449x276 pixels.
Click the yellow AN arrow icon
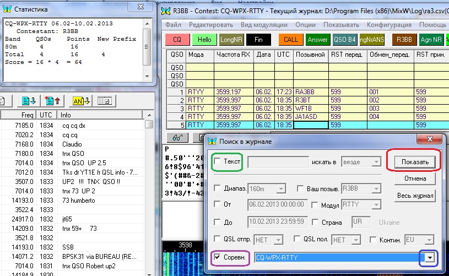(79, 101)
